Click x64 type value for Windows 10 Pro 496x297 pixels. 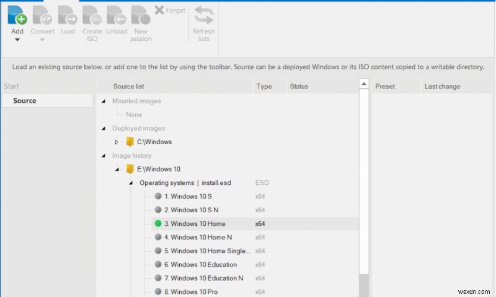click(260, 291)
